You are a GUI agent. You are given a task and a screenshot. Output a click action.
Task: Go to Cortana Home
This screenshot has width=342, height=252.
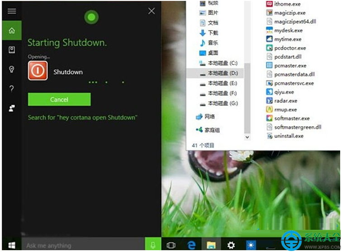(12, 30)
